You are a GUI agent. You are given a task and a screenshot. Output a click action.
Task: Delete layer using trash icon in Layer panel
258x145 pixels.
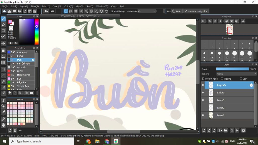click(x=243, y=130)
